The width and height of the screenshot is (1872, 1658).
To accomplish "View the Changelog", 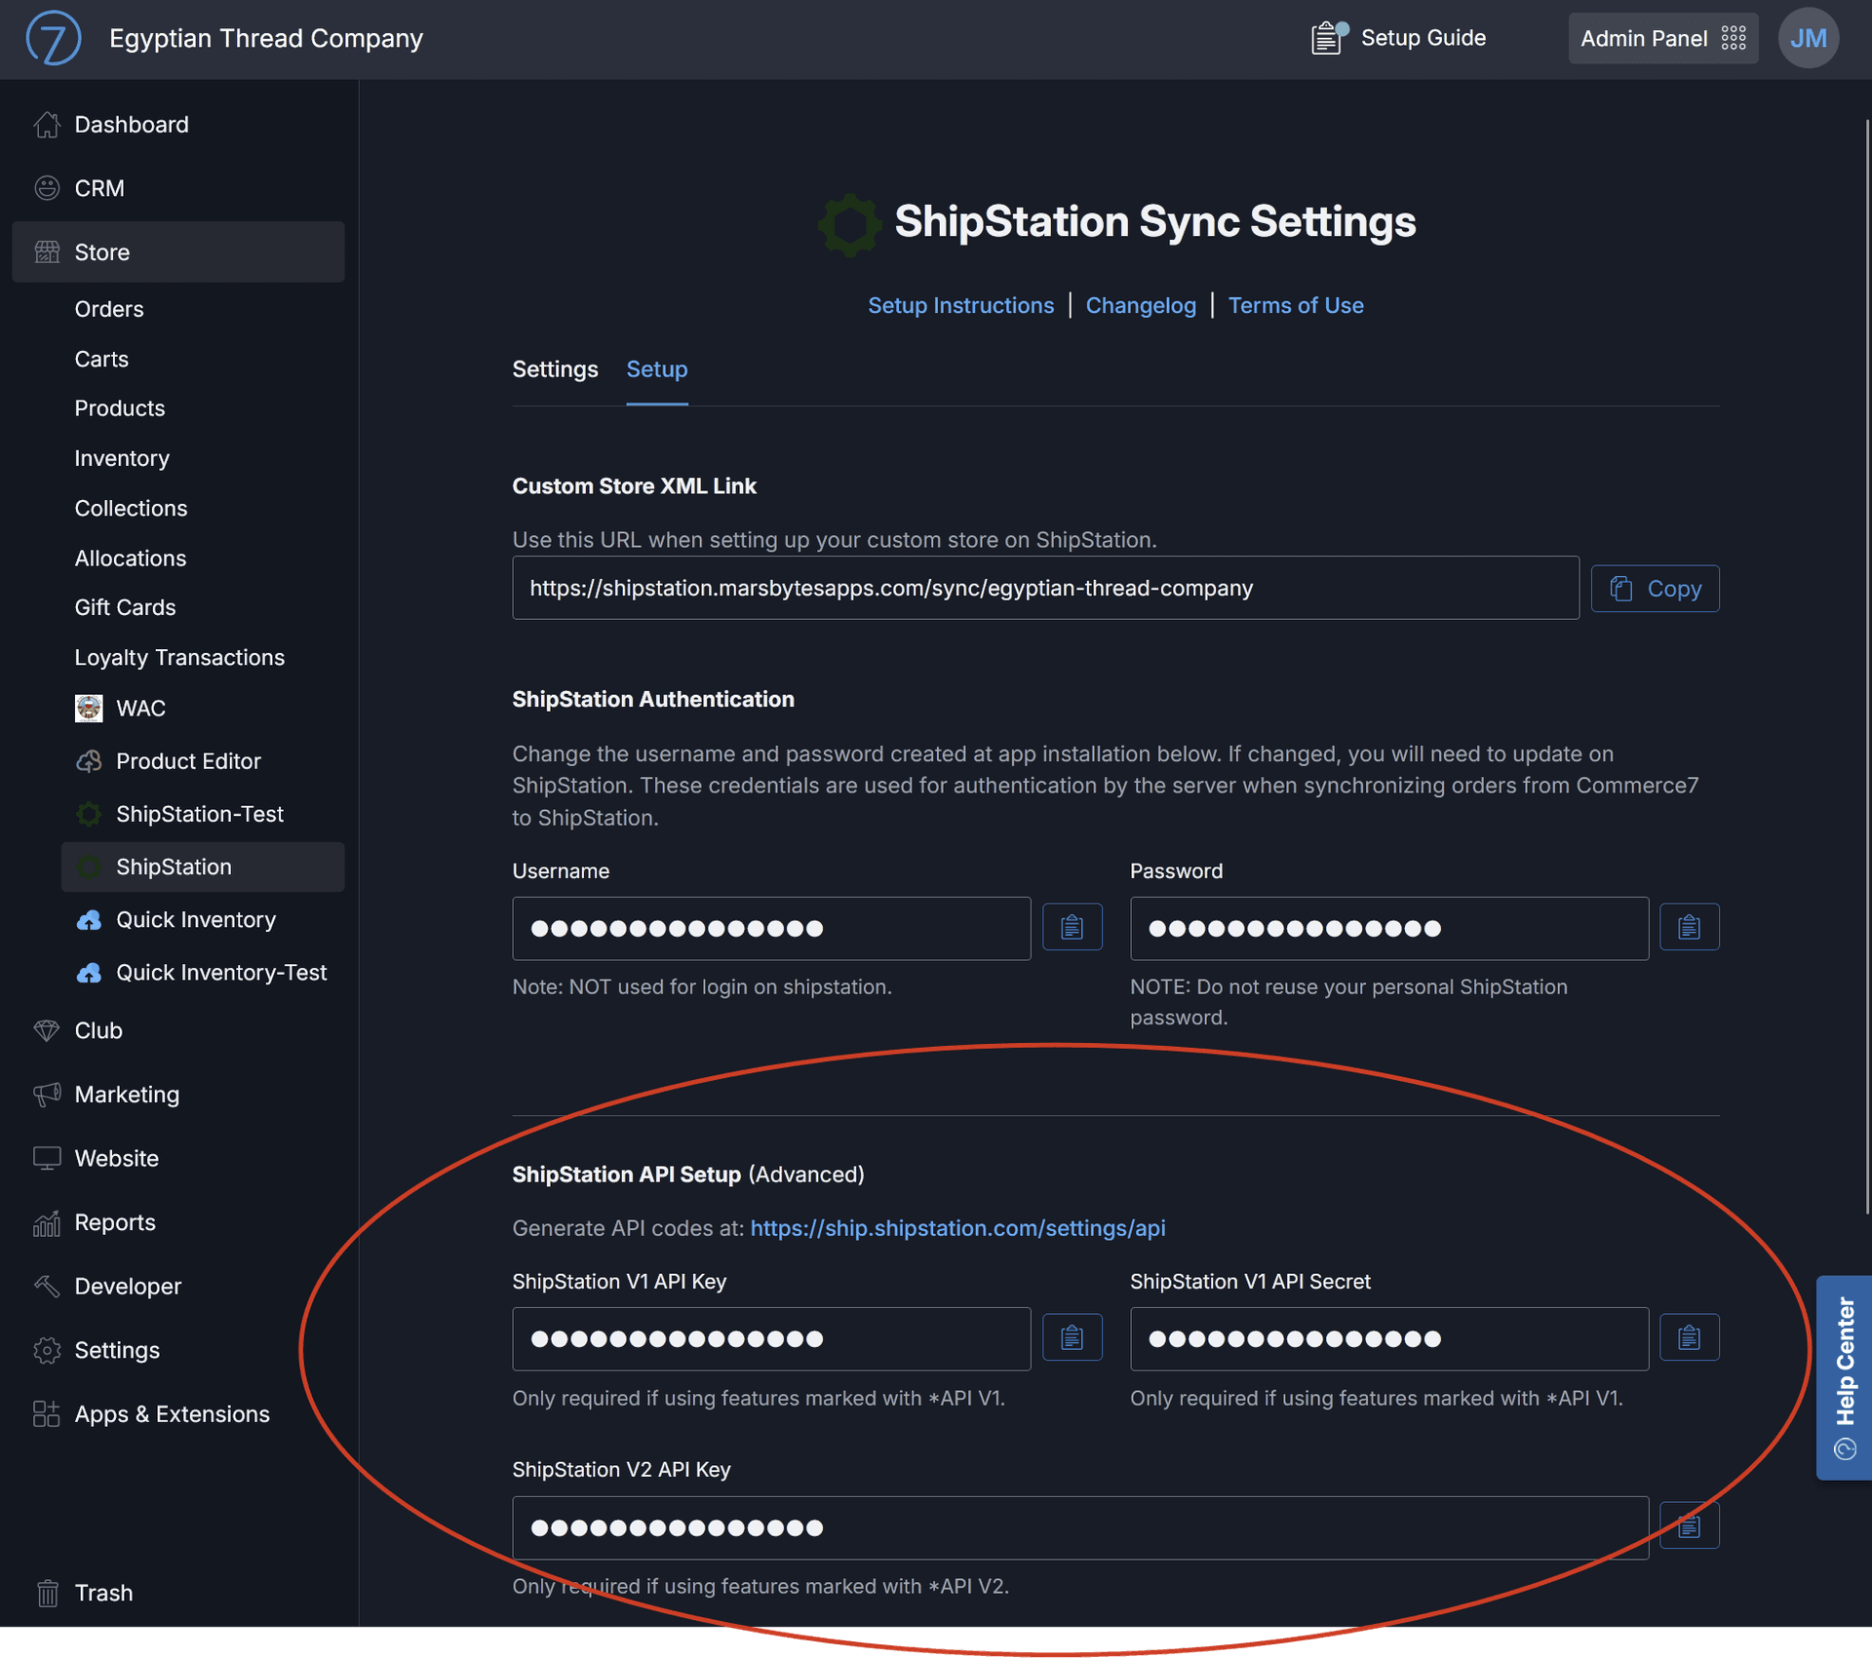I will 1141,305.
